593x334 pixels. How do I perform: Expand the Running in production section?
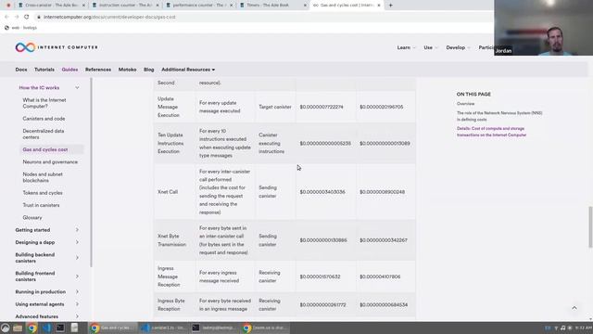(x=77, y=292)
